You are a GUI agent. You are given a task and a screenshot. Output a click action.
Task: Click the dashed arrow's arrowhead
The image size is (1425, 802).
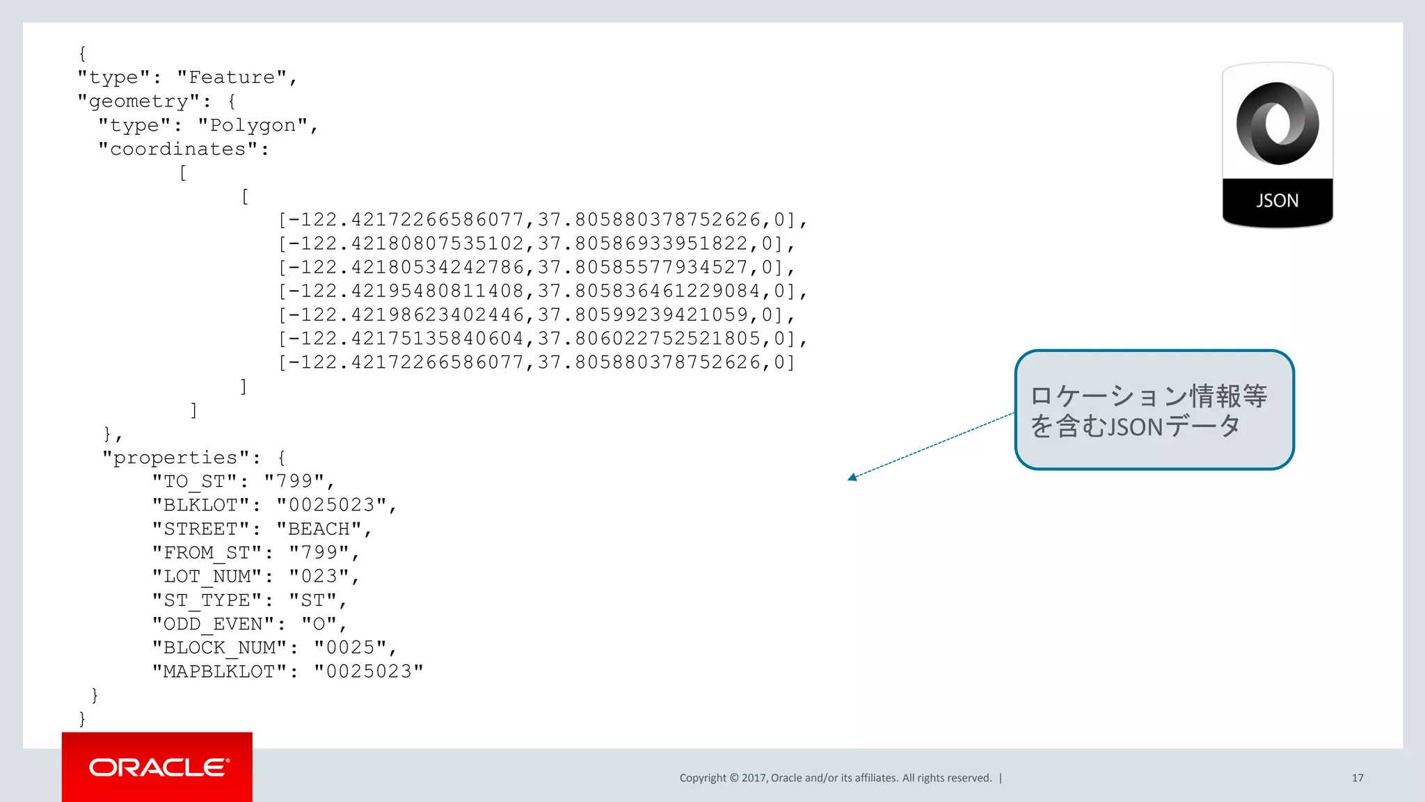pos(852,477)
